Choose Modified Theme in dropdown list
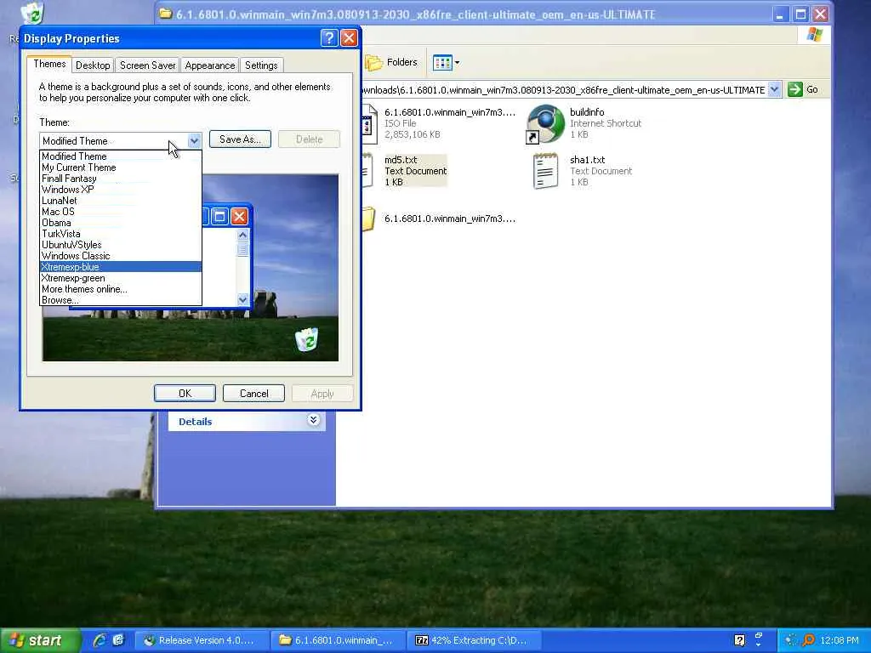 121,156
